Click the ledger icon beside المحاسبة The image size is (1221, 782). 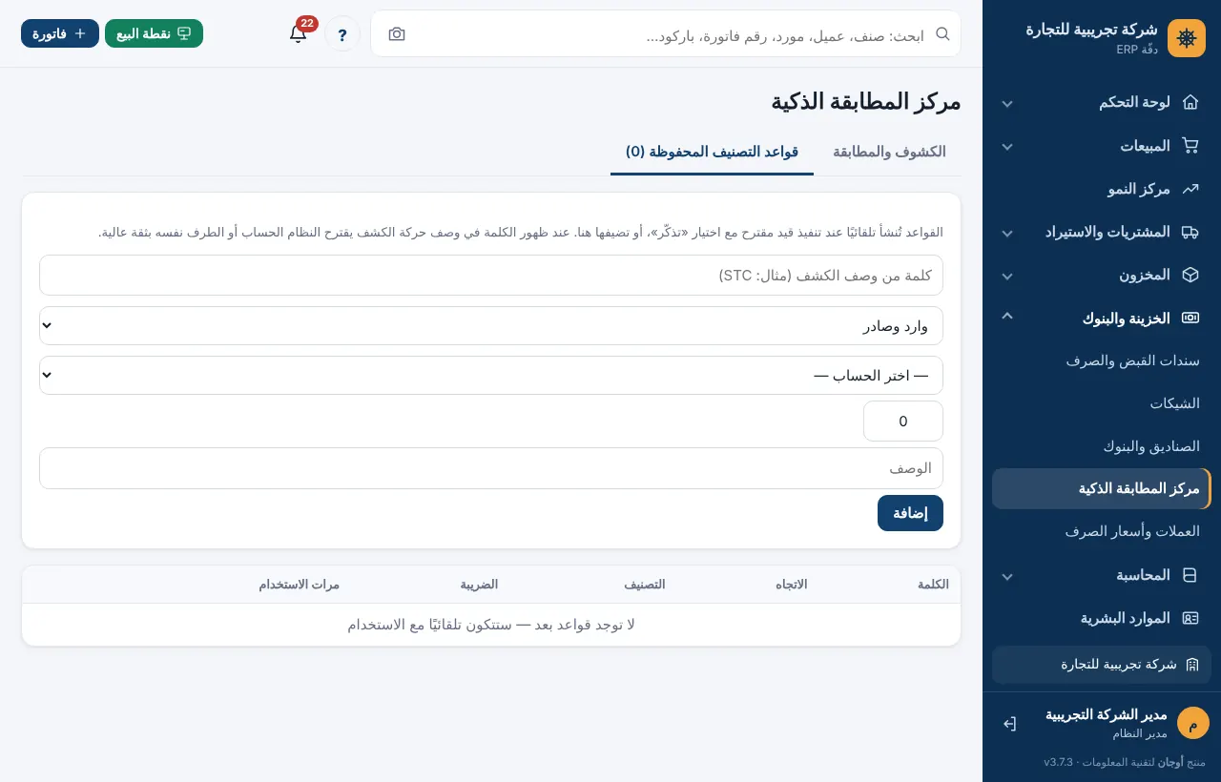point(1190,575)
